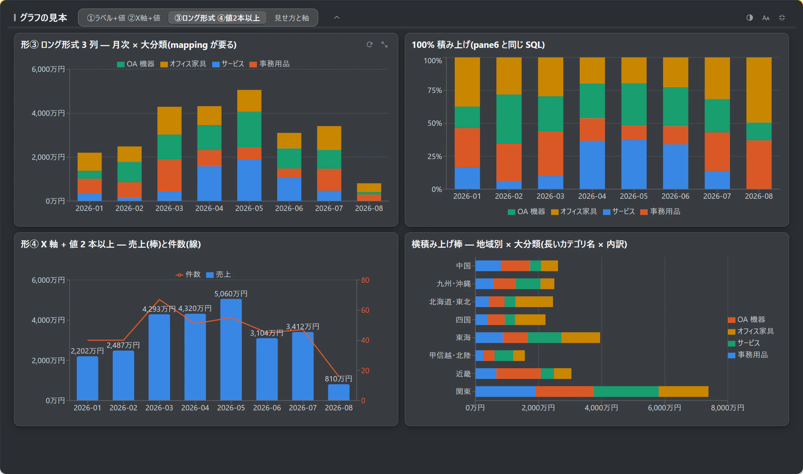
Task: Click the 中国 region label
Action: [463, 266]
